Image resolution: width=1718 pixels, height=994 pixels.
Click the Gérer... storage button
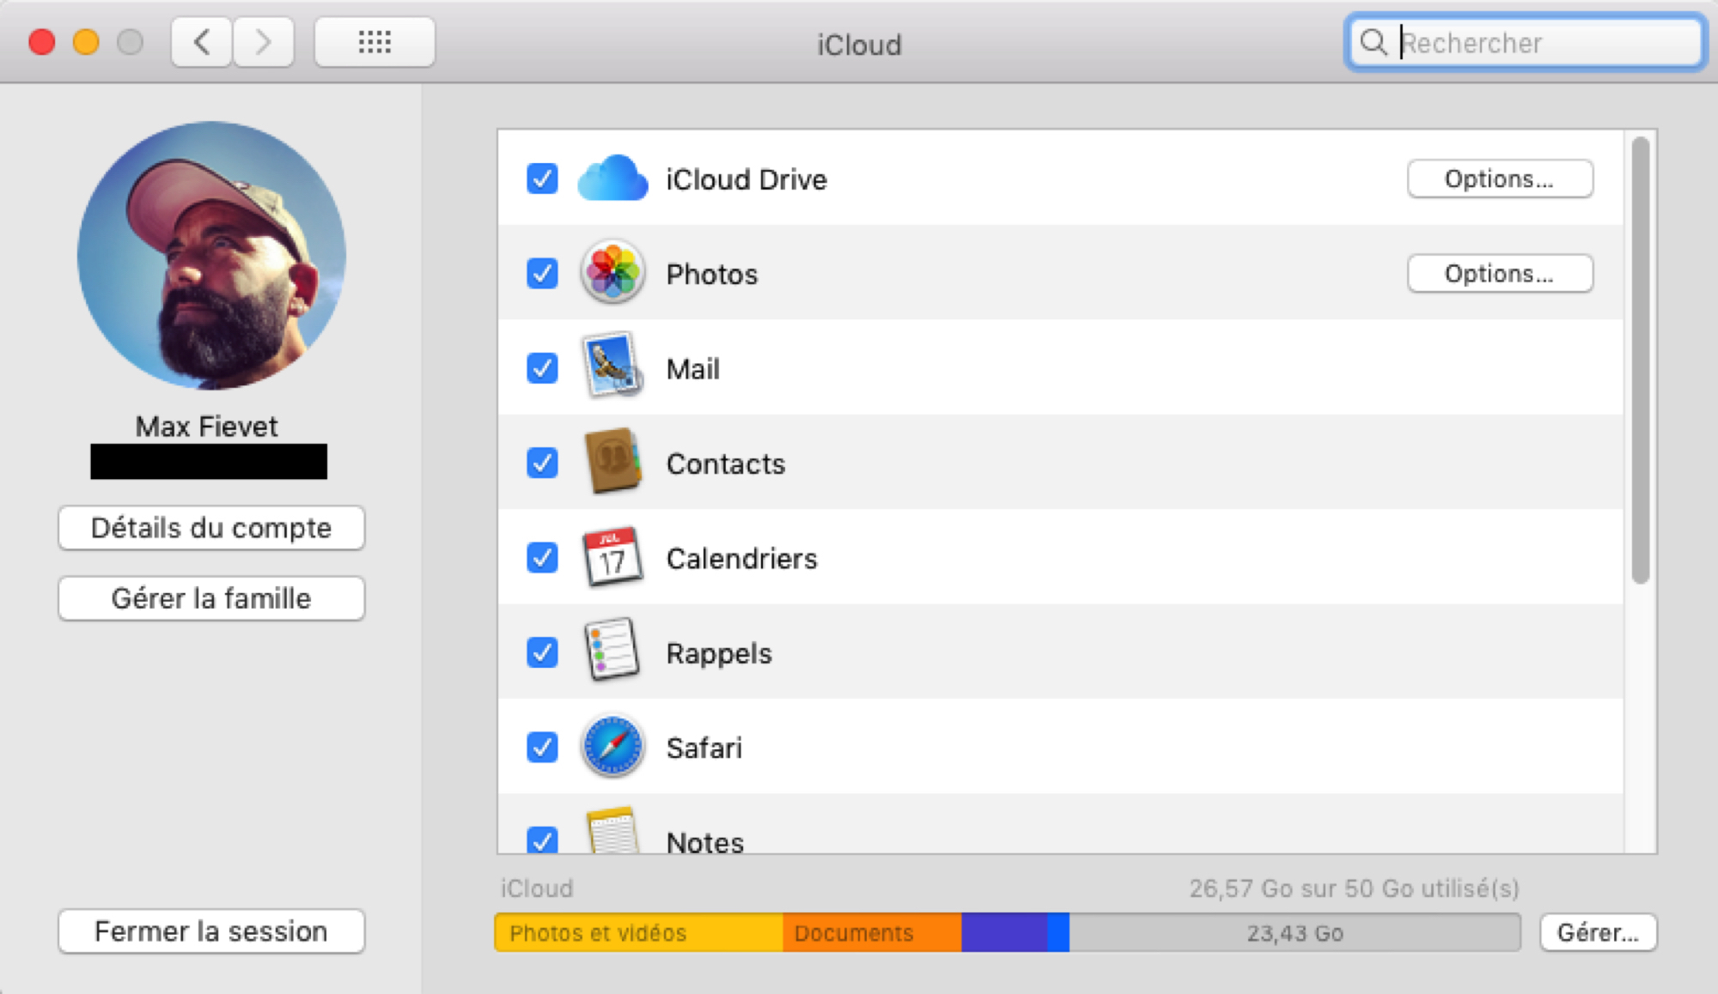click(1599, 932)
